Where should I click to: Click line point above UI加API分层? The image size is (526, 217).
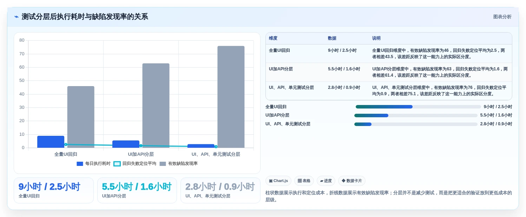[141, 146]
